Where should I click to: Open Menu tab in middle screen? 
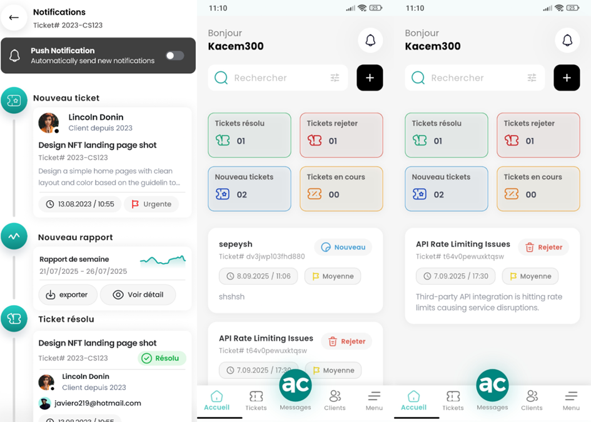[374, 401]
